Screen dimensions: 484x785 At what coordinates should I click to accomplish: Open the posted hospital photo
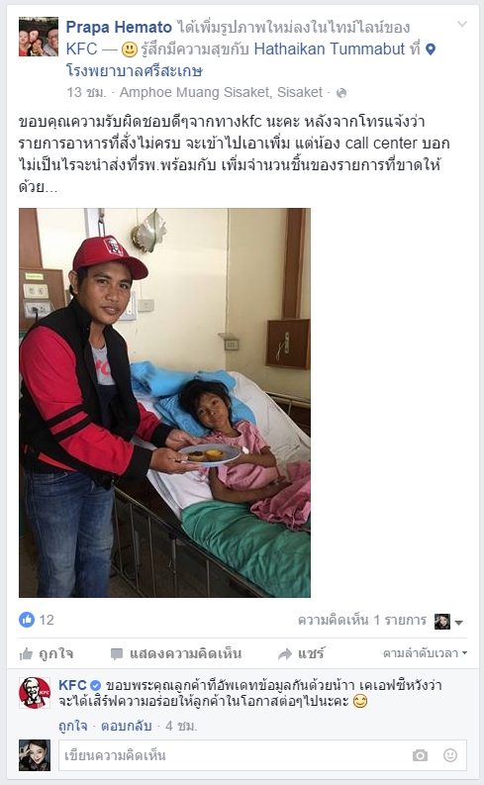click(x=164, y=403)
